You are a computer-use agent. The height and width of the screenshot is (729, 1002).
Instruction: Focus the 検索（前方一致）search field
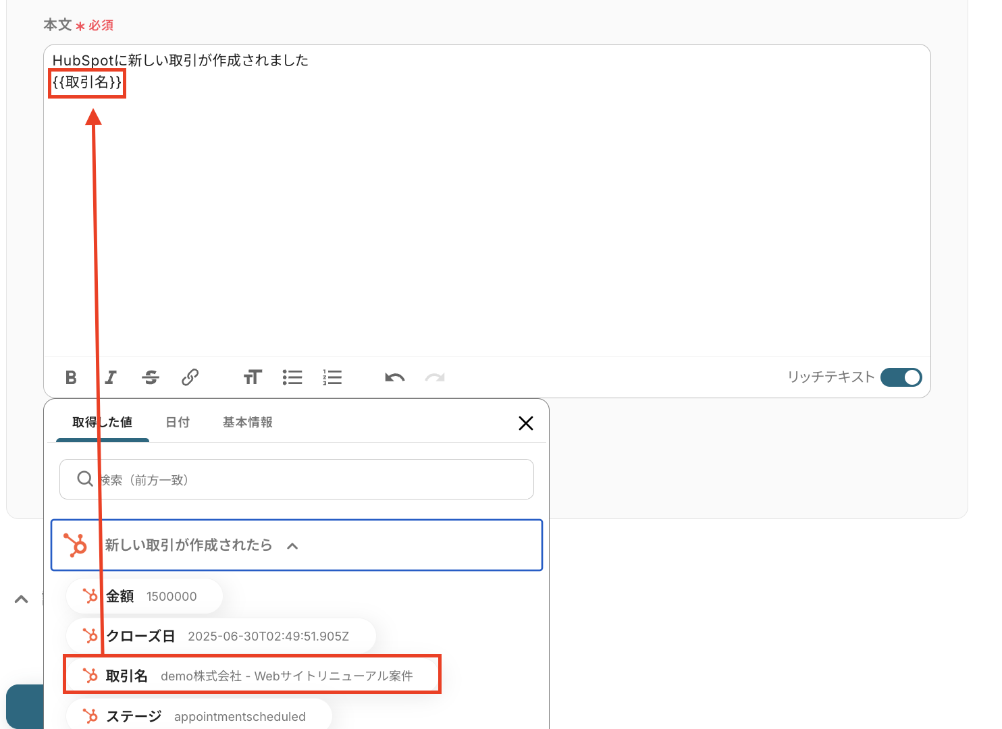point(296,479)
